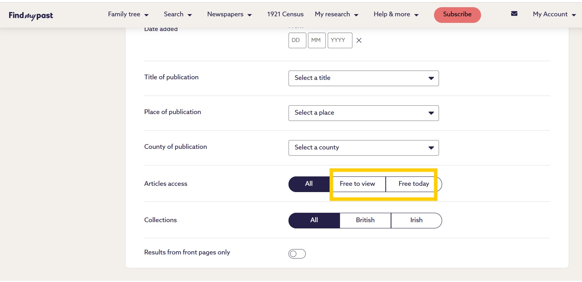This screenshot has height=282, width=582.
Task: Open the Help & more menu
Action: click(396, 14)
